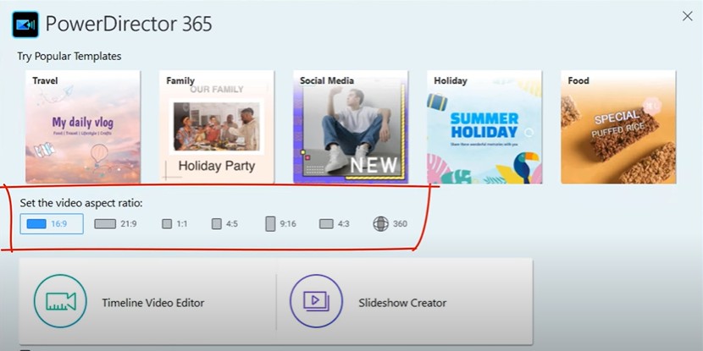Click the Timeline Video Editor camera icon

(x=60, y=301)
